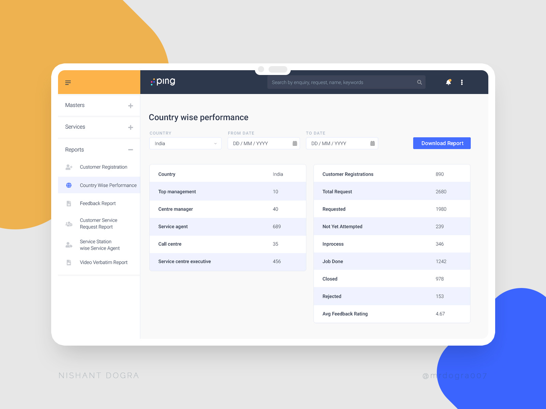Click the search magnifier icon

[419, 82]
